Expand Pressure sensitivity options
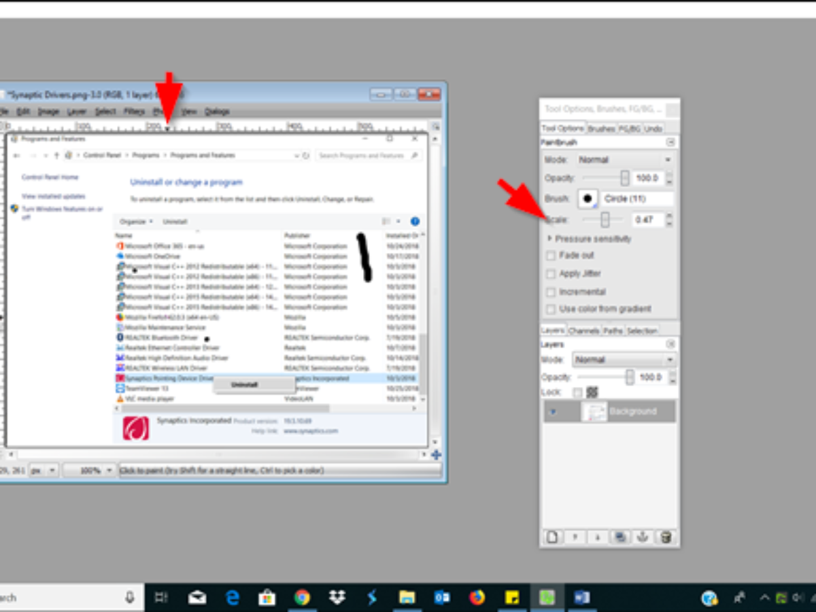 pyautogui.click(x=549, y=239)
